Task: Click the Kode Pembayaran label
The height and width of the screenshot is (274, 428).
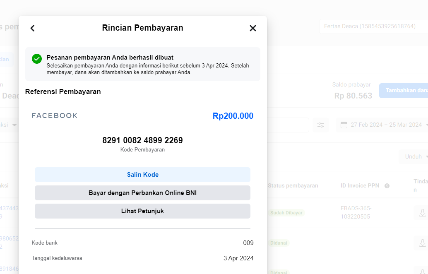Action: (142, 149)
